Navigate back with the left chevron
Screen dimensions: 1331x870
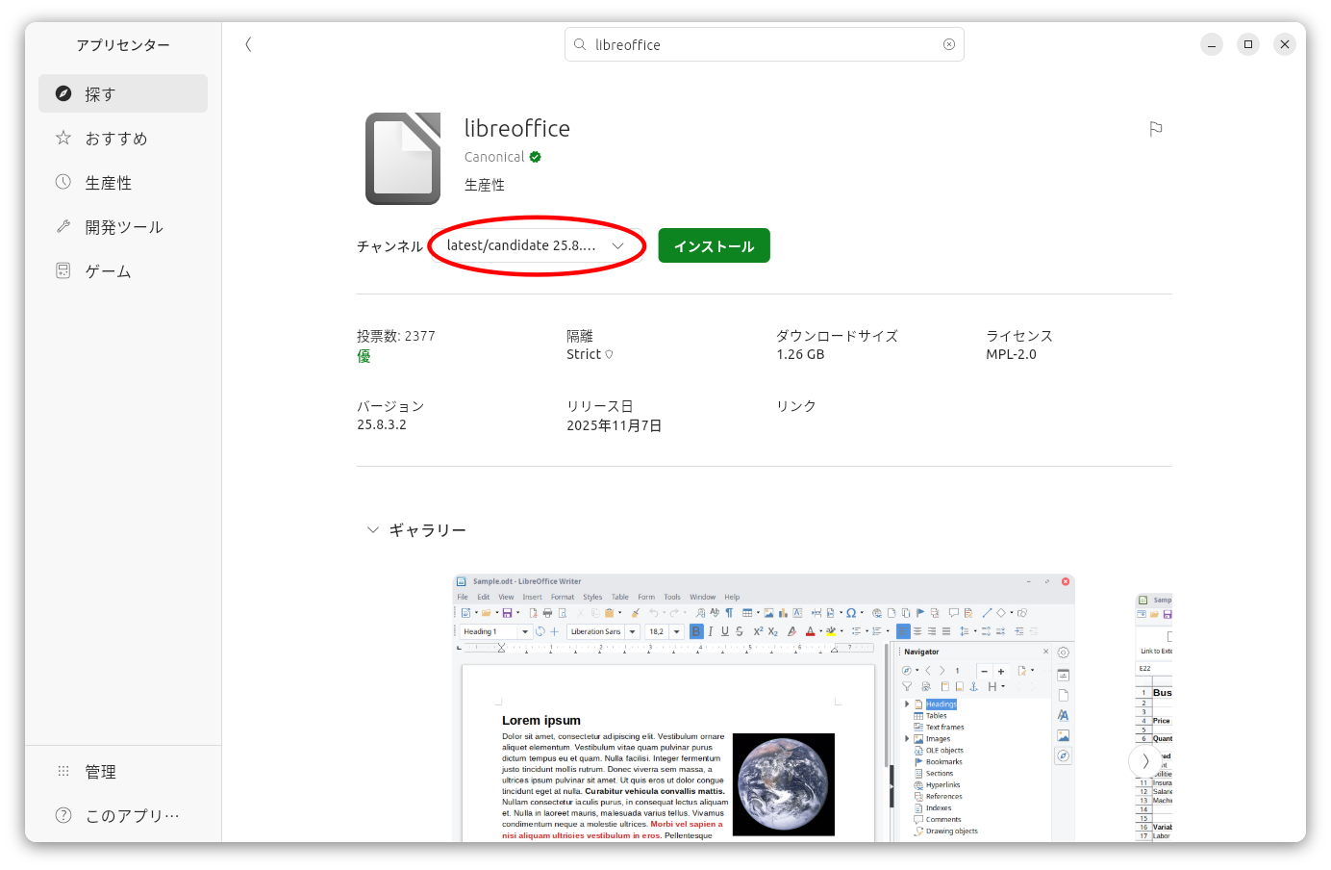(248, 44)
